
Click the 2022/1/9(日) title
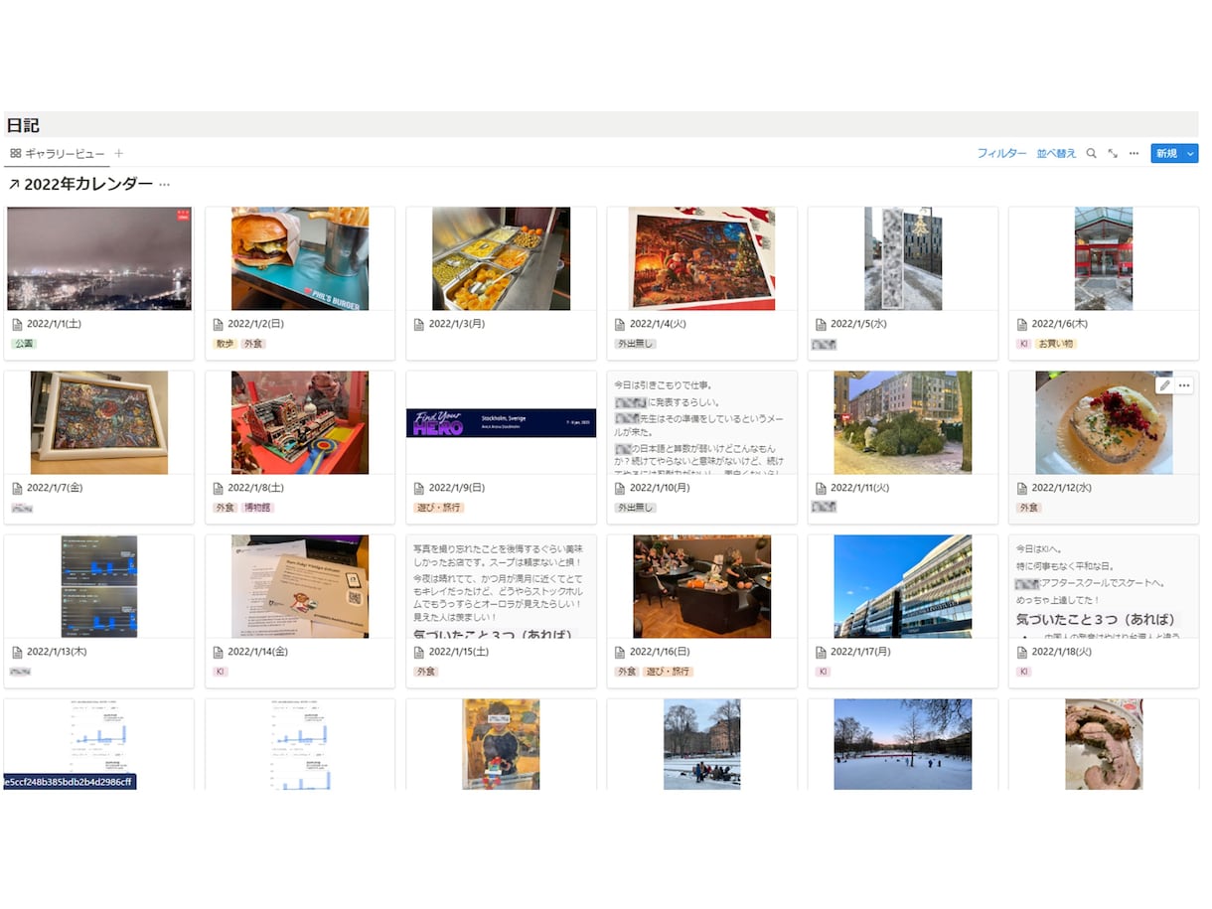pyautogui.click(x=459, y=488)
